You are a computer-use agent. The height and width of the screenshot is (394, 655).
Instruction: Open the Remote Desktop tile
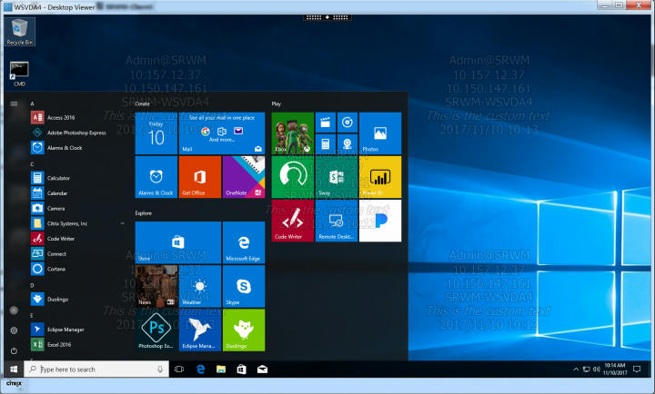coord(337,221)
